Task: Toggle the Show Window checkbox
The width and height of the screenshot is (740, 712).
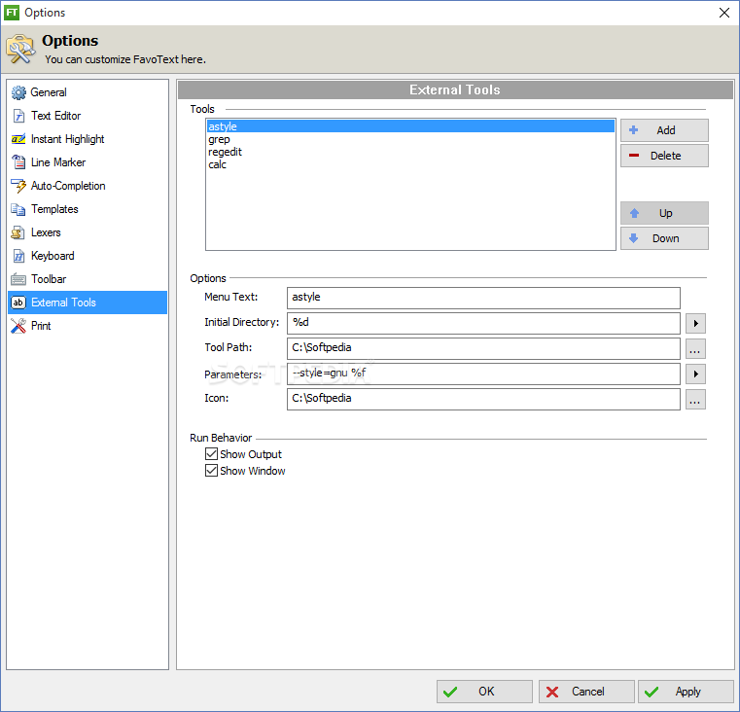Action: [x=211, y=471]
